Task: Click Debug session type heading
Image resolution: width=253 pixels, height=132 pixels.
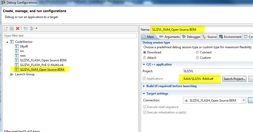Action: click(156, 43)
